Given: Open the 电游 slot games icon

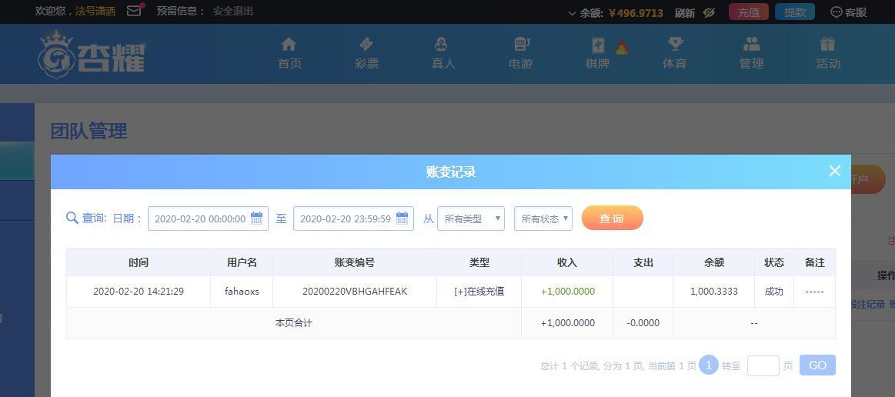Looking at the screenshot, I should coord(521,44).
